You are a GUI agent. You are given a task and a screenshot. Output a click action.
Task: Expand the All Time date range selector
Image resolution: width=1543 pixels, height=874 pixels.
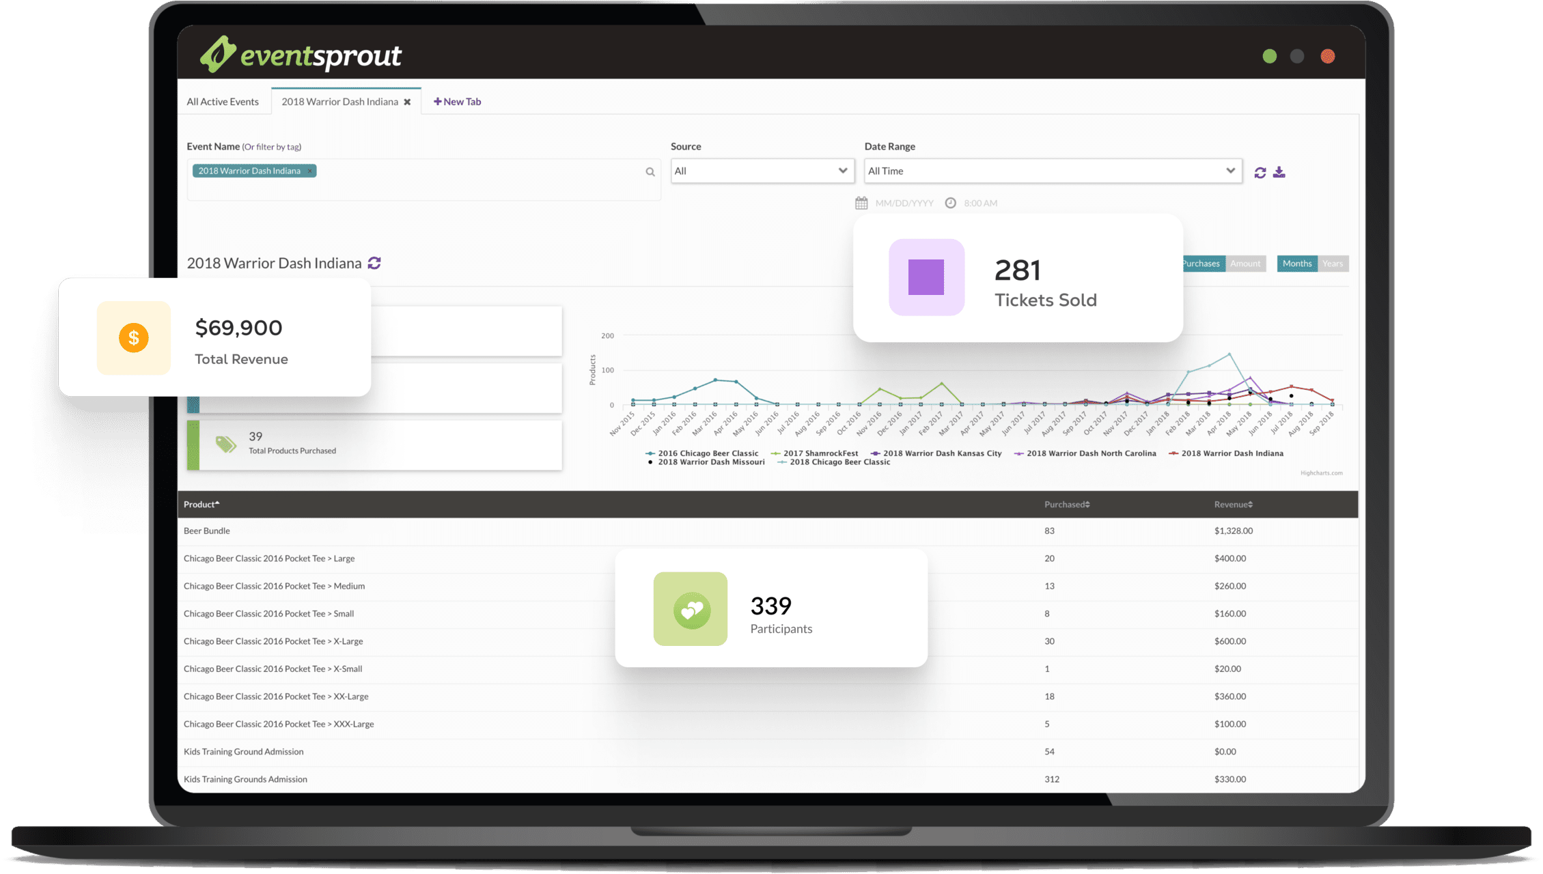(1049, 171)
